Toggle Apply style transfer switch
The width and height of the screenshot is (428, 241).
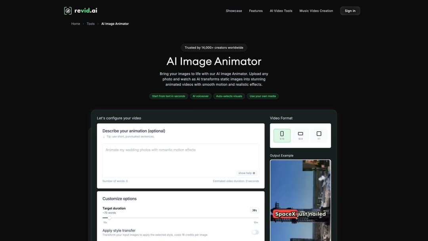coord(255,232)
